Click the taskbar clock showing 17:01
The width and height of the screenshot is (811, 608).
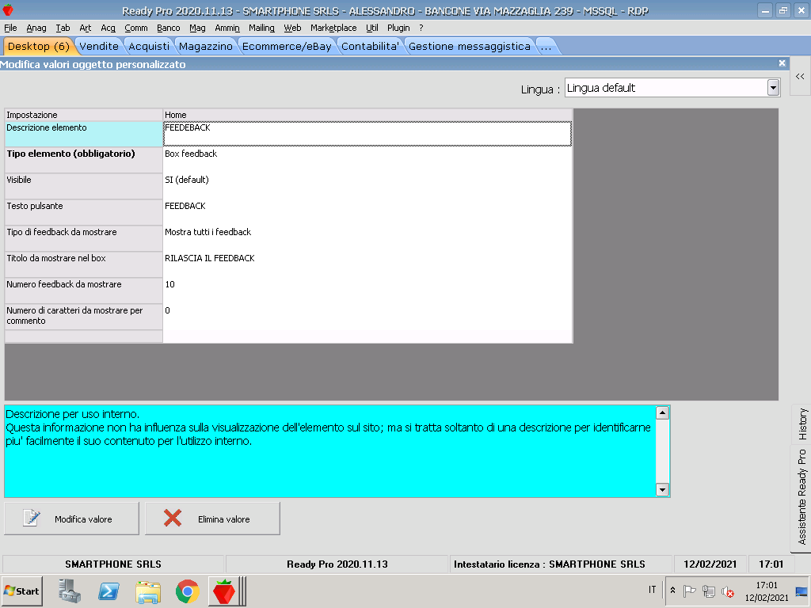(x=767, y=591)
